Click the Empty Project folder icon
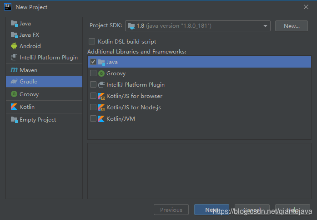Viewport: 317px width, 220px height. coord(14,120)
